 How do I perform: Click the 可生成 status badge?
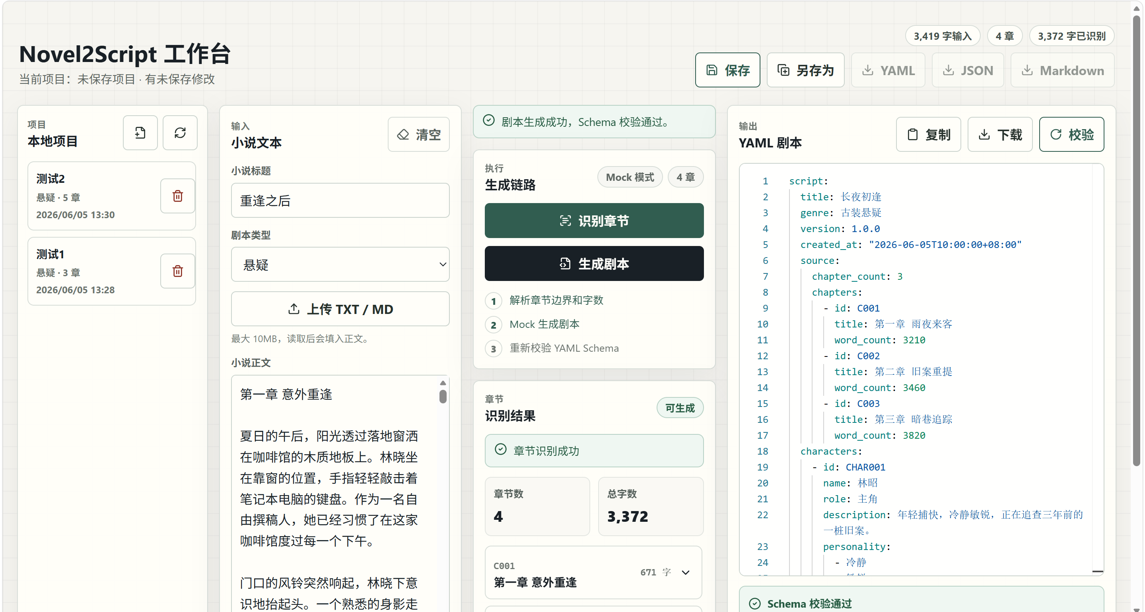tap(680, 408)
